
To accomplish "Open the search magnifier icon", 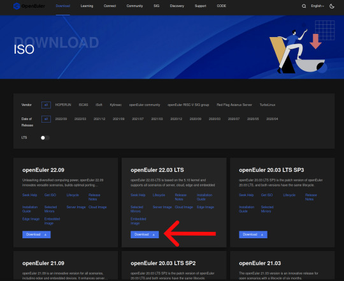I will [304, 6].
